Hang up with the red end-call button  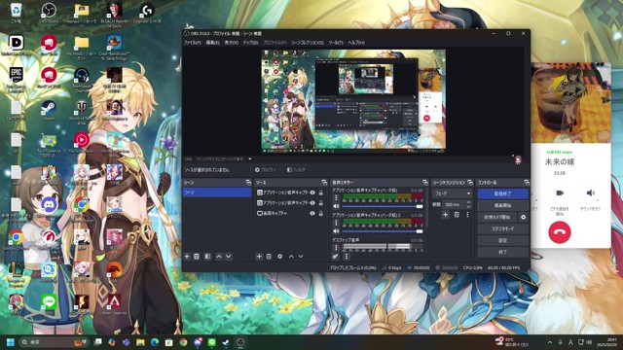[560, 232]
